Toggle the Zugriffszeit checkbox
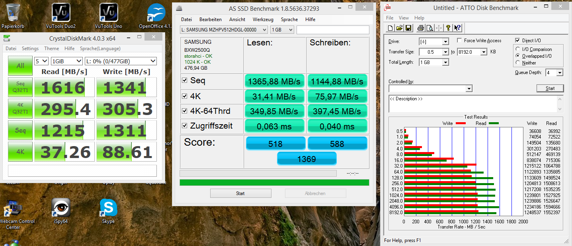 (184, 126)
